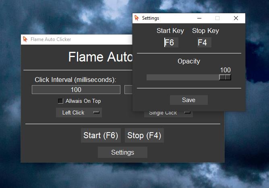Close the Settings window
The height and width of the screenshot is (188, 269).
click(x=236, y=18)
